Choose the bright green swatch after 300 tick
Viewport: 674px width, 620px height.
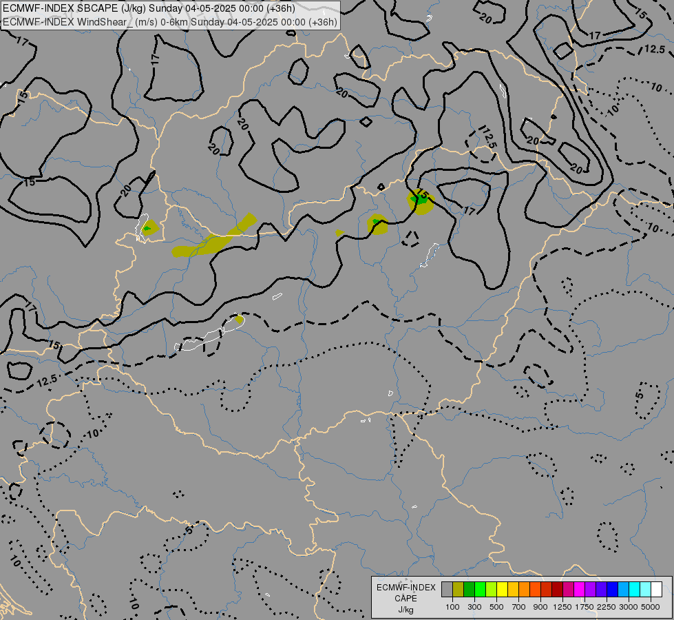point(480,590)
